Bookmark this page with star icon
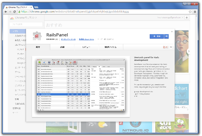 [190, 12]
